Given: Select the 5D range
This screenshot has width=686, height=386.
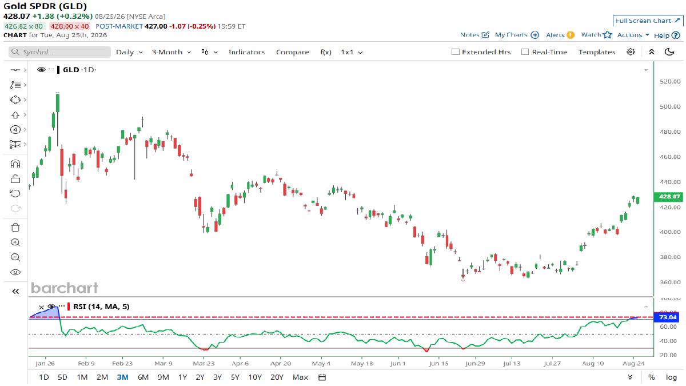Looking at the screenshot, I should (x=63, y=377).
